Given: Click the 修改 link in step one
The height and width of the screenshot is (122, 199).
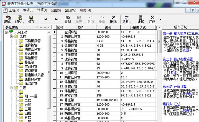Looking at the screenshot, I should tap(186, 51).
